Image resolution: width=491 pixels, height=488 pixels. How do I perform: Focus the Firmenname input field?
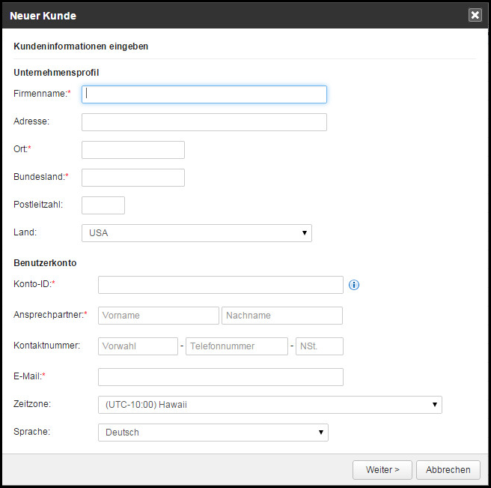[x=204, y=94]
